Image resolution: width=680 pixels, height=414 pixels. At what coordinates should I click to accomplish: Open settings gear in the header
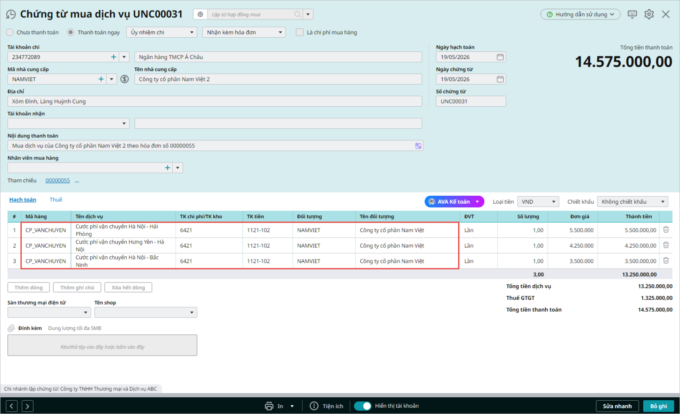(649, 14)
